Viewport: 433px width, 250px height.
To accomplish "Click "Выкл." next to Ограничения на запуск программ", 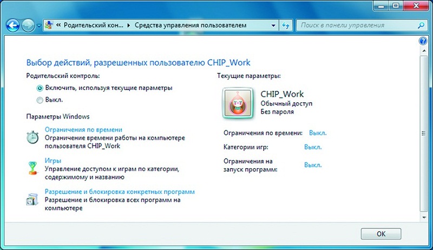I will tap(313, 165).
